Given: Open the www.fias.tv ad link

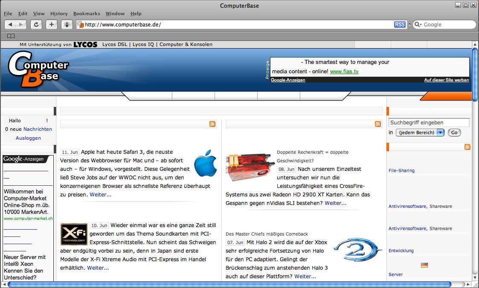Looking at the screenshot, I should [x=344, y=72].
